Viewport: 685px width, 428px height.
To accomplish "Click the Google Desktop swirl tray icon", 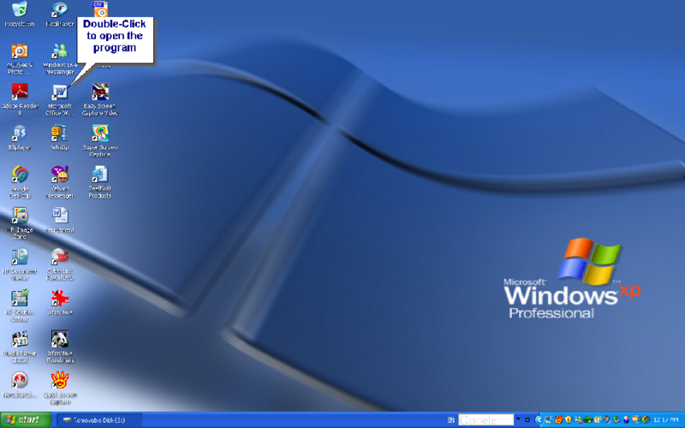I will [646, 419].
